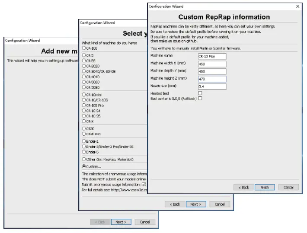The height and width of the screenshot is (233, 307).
Task: Edit the Machine name field
Action: [x=212, y=56]
